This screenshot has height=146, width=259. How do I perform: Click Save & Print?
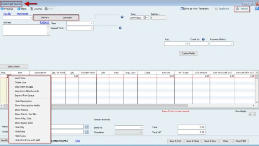(x=175, y=141)
